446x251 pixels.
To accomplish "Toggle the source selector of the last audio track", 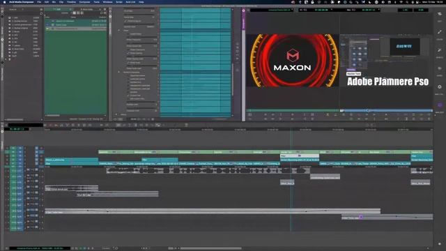I will (x=13, y=228).
